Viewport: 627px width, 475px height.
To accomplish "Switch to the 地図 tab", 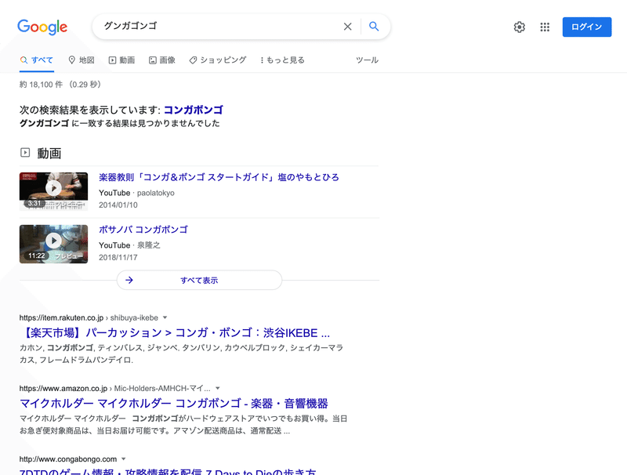I will pos(82,60).
